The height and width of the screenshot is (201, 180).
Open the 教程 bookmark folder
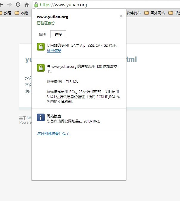click(5, 13)
